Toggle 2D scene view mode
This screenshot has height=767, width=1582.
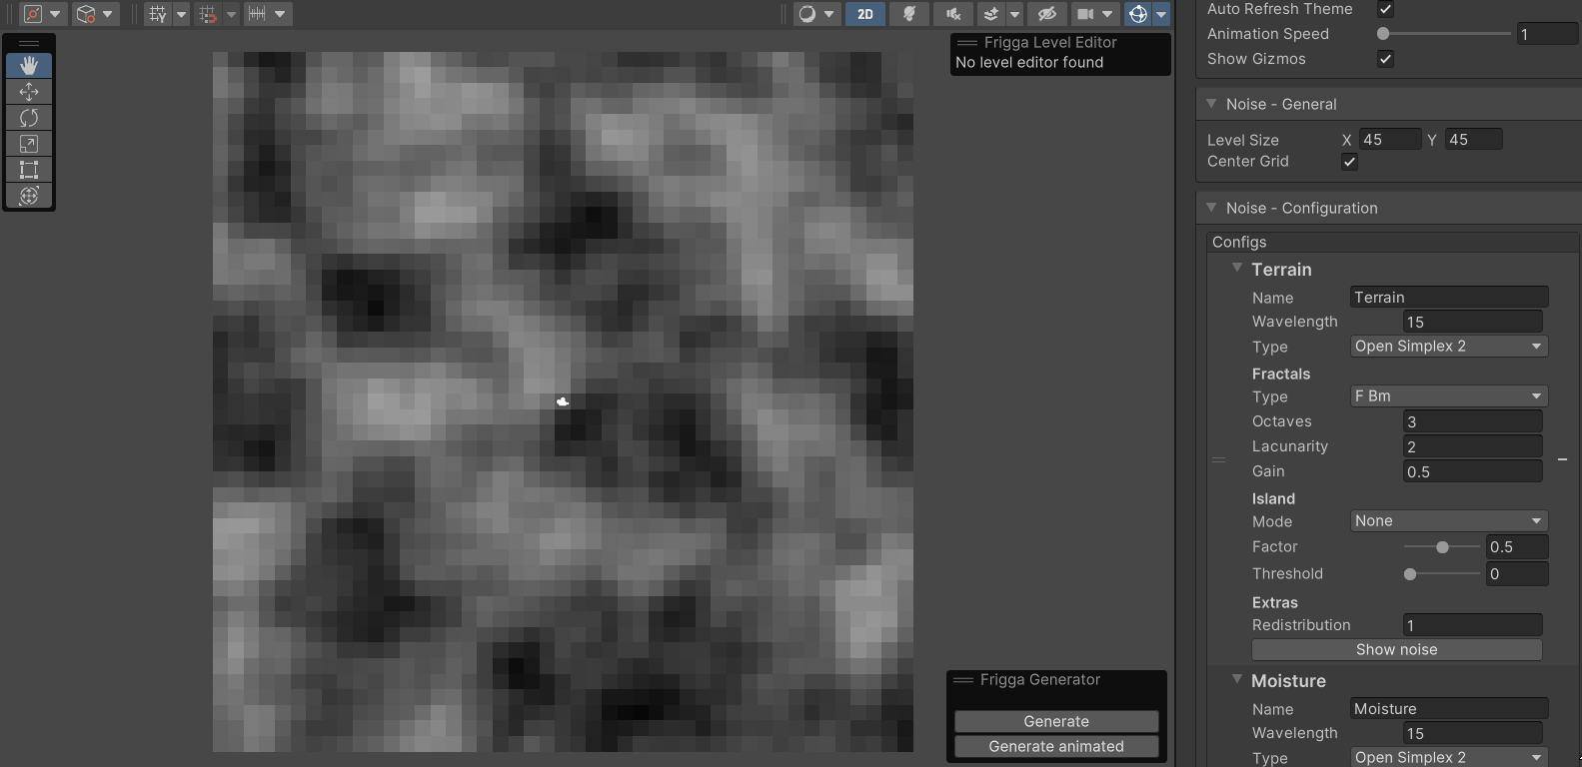[x=865, y=14]
